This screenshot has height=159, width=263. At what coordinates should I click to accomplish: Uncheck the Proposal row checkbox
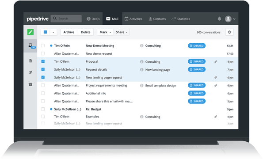click(43, 61)
